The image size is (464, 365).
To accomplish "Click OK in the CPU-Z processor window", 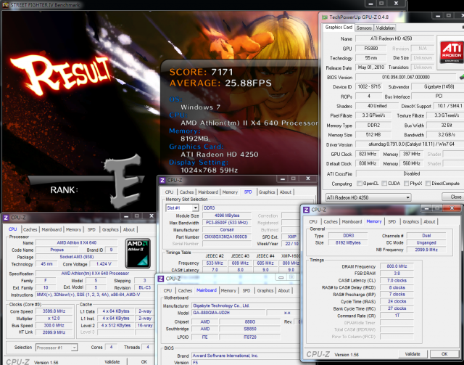I will point(144,362).
